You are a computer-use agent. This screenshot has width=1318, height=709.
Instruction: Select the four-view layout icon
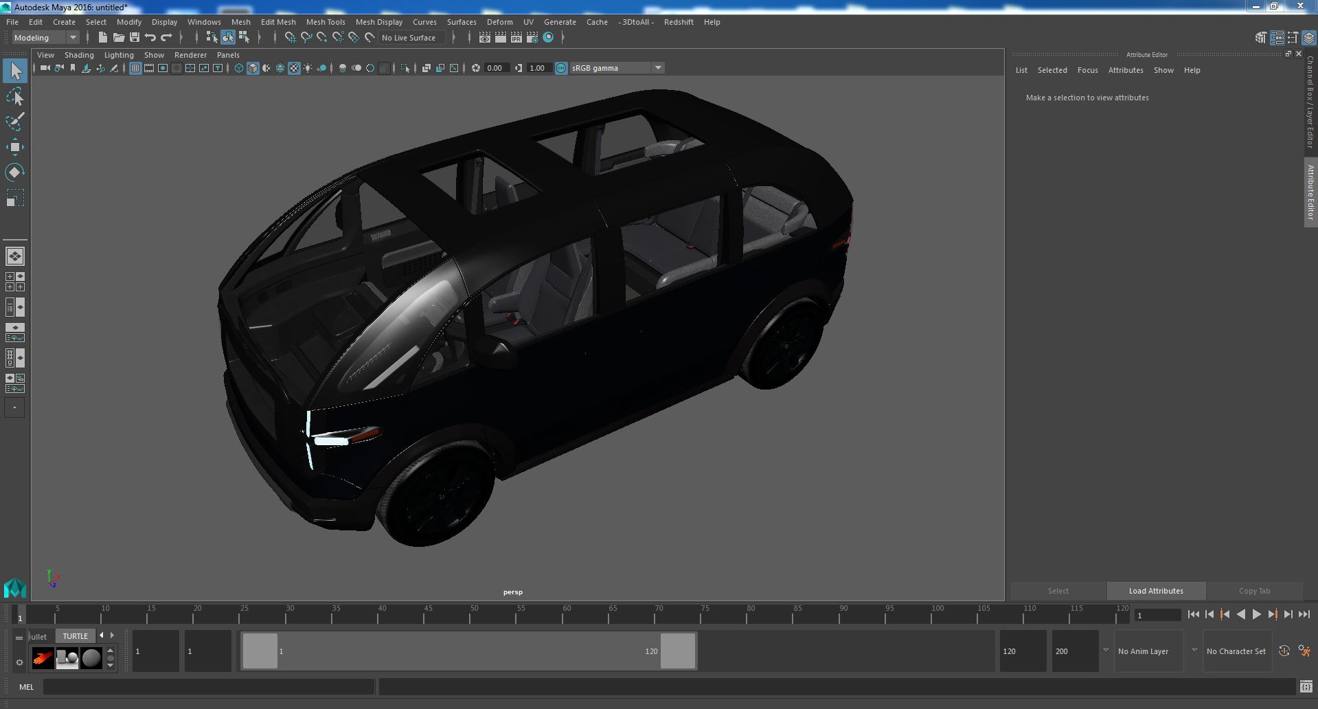pos(15,282)
